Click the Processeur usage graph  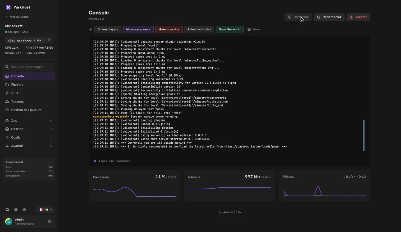[134, 192]
